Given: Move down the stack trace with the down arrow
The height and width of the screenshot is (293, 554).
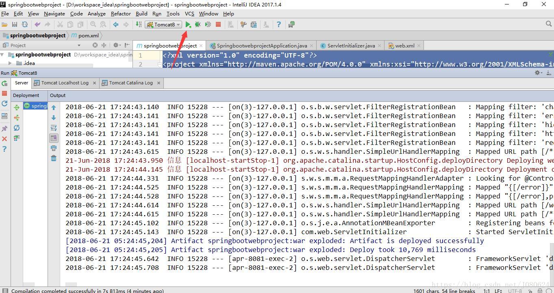Looking at the screenshot, I should pyautogui.click(x=54, y=118).
